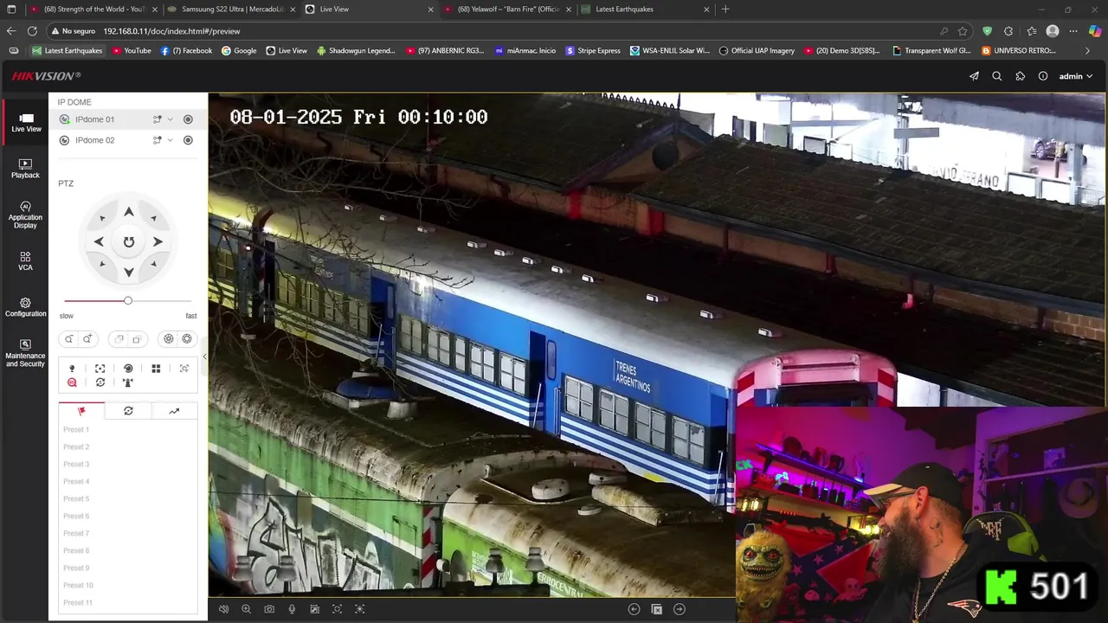Click the focus near button

119,339
